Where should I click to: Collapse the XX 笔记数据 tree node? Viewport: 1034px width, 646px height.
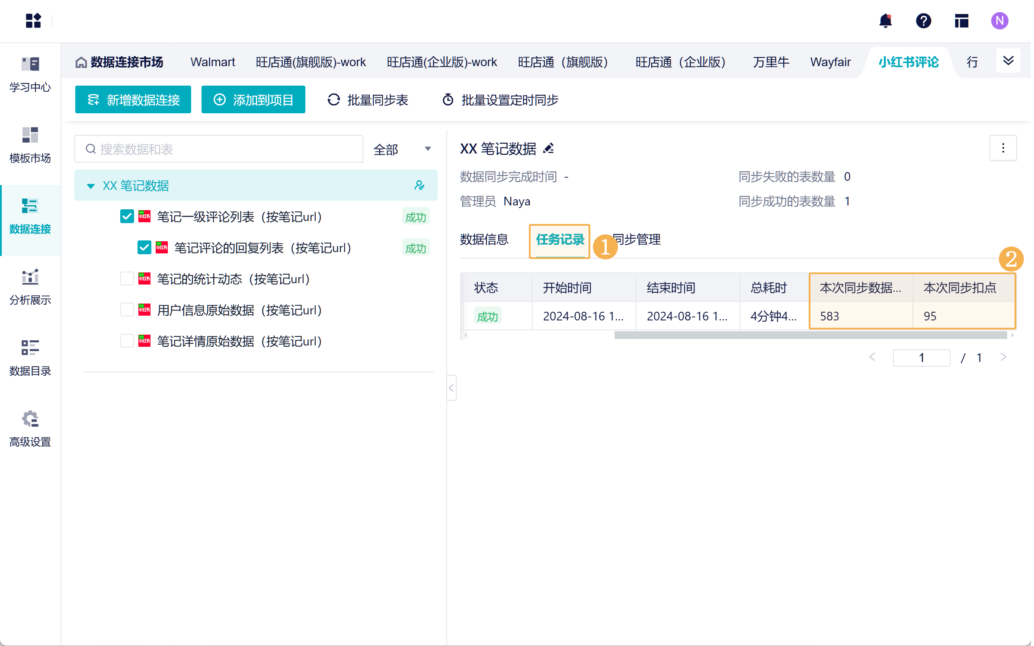[x=91, y=186]
